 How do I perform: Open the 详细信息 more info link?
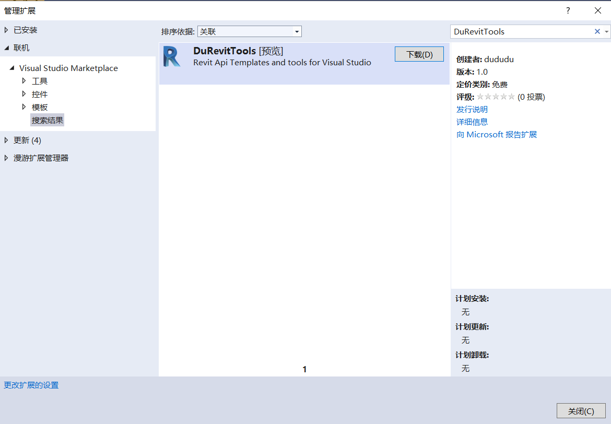pos(472,122)
